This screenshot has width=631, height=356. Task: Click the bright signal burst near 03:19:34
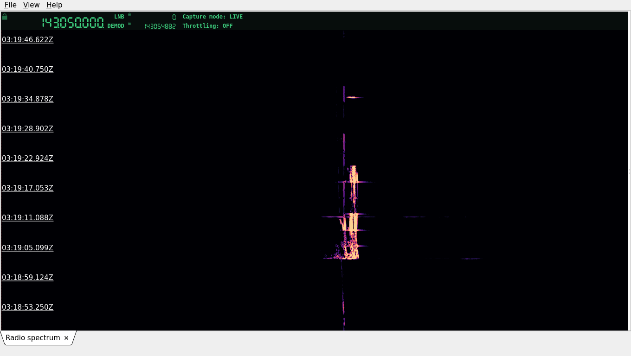[x=354, y=97]
